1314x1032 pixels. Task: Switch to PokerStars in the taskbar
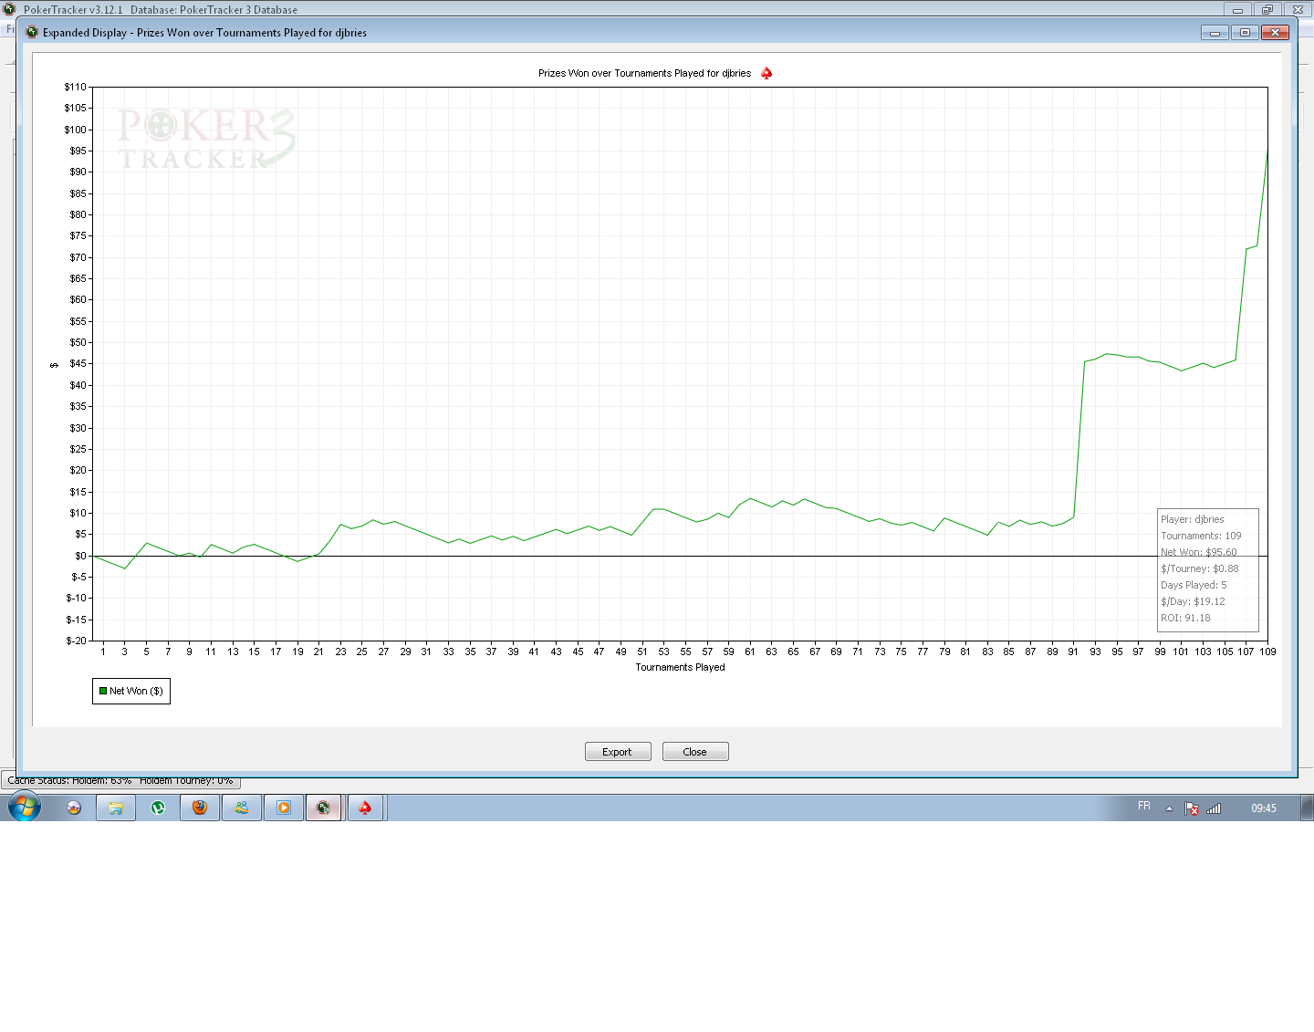(366, 808)
